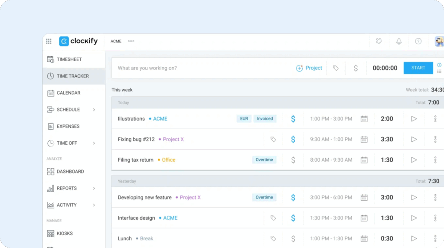Open more options for Developing new feature

[435, 197]
